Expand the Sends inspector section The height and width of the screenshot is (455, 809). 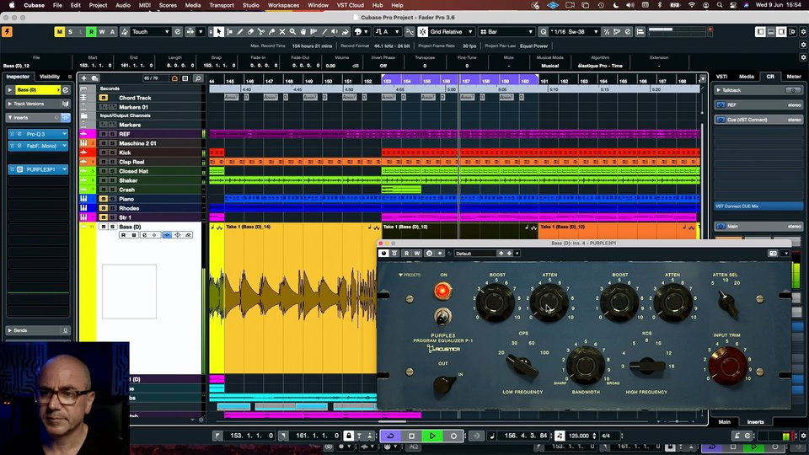[10, 330]
